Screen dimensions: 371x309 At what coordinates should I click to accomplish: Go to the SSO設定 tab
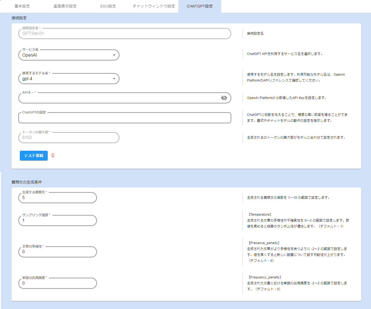(108, 6)
